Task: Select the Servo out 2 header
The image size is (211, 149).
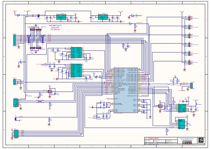Action: [x=189, y=54]
